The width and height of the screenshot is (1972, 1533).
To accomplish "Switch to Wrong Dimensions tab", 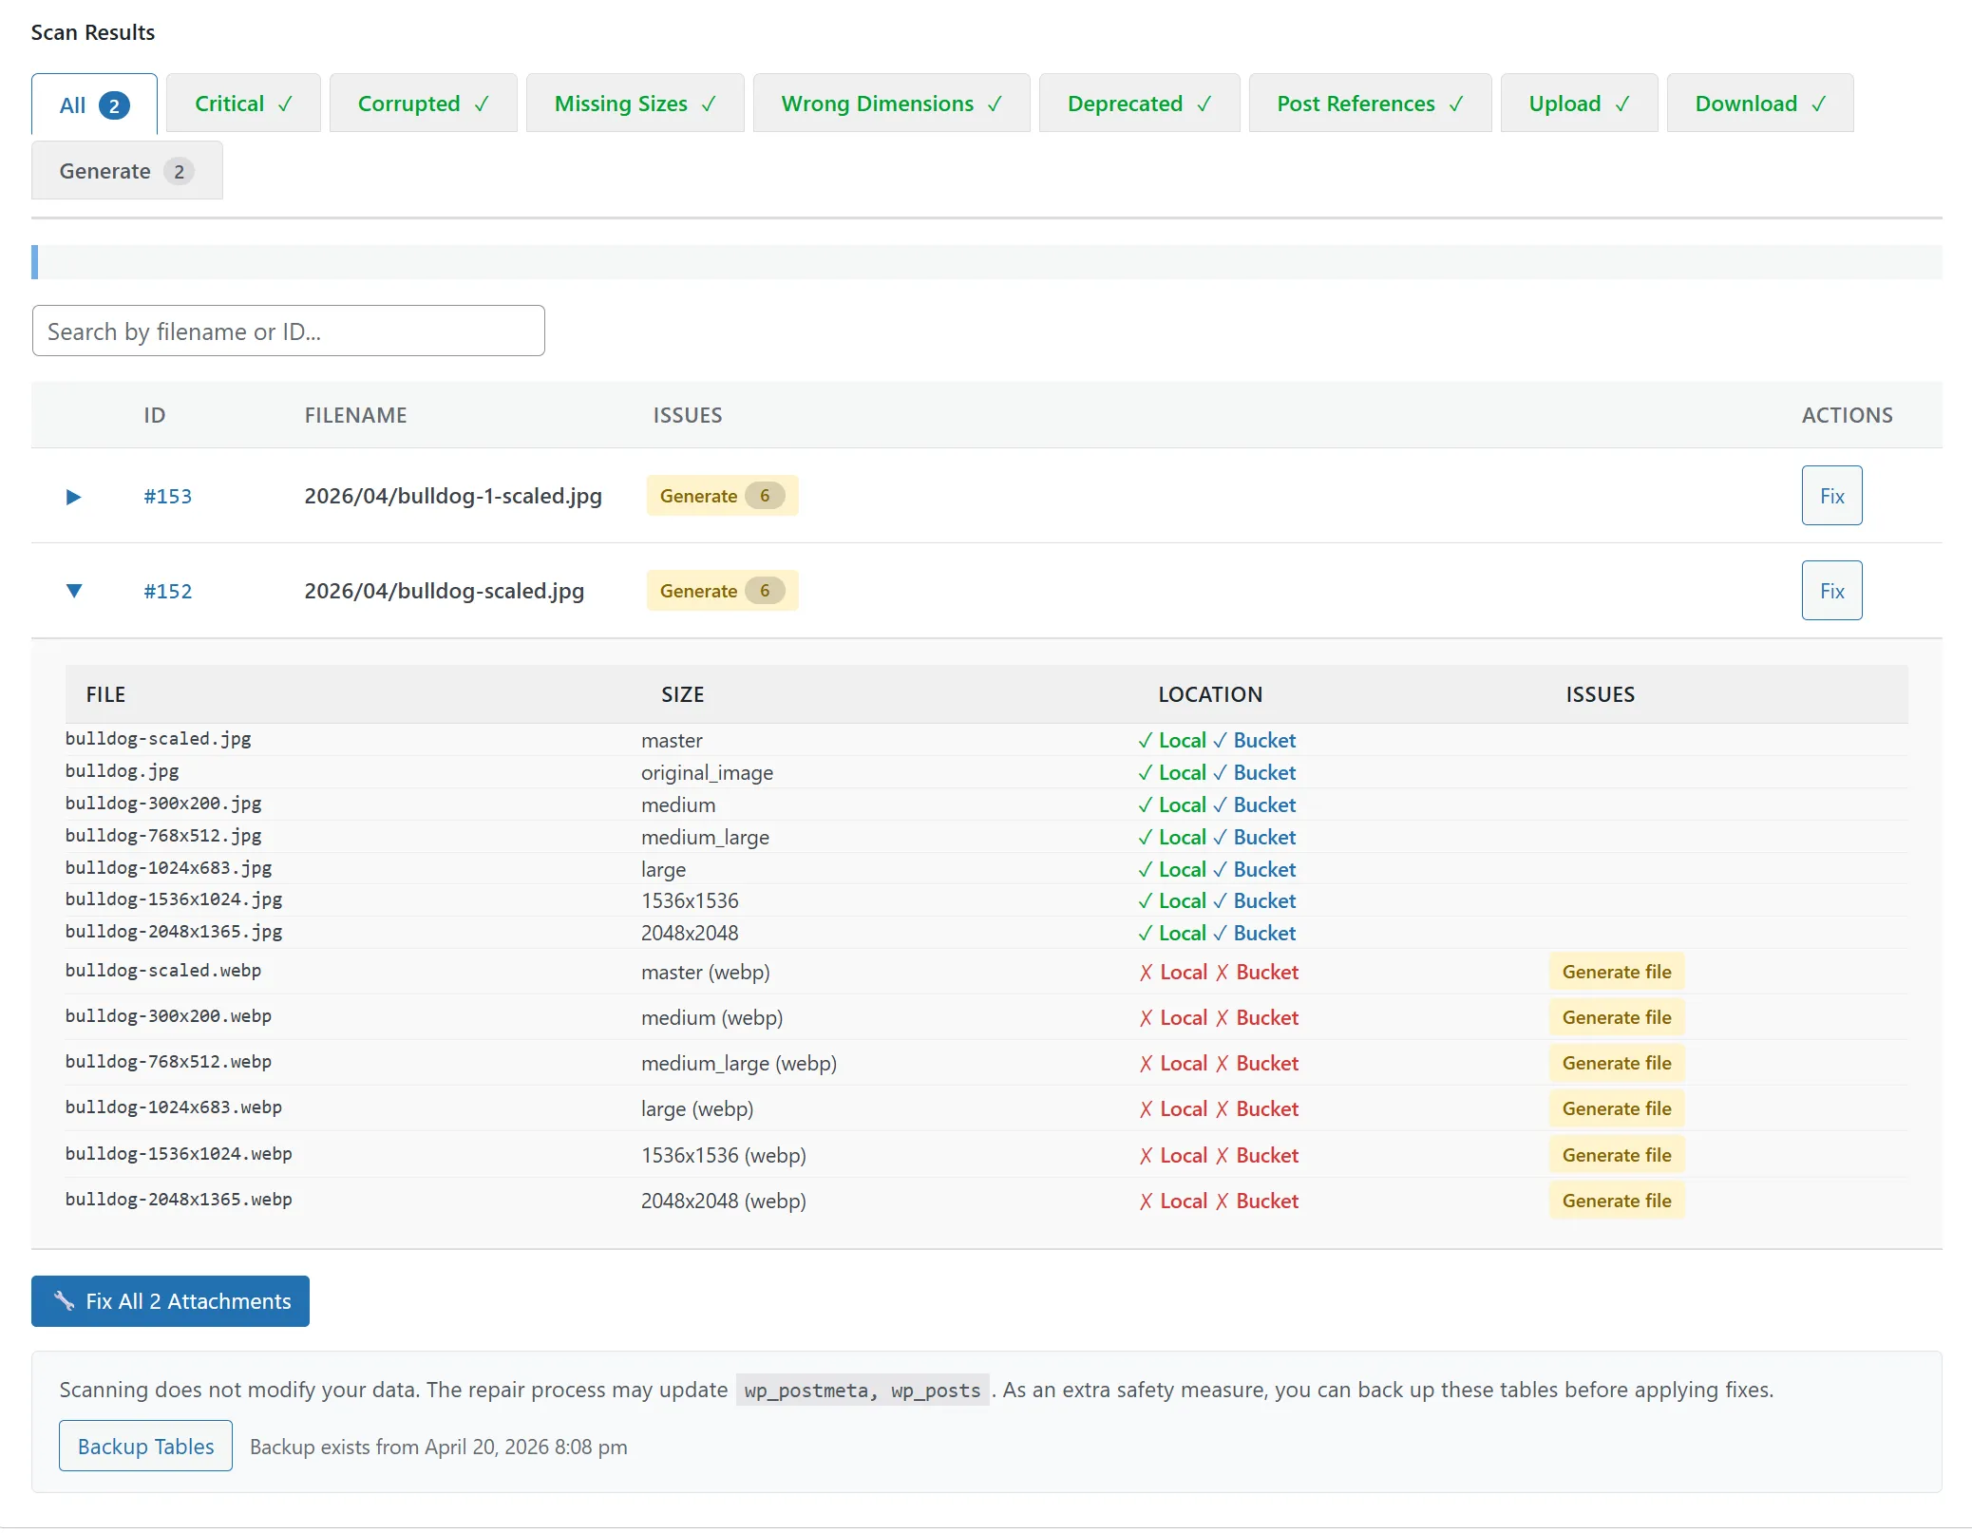I will [x=891, y=104].
